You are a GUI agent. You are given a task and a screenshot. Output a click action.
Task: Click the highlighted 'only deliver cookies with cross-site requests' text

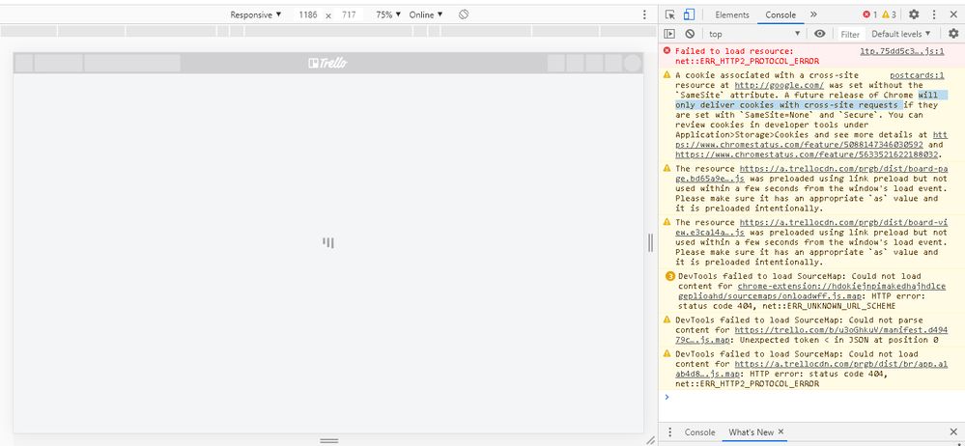(789, 105)
